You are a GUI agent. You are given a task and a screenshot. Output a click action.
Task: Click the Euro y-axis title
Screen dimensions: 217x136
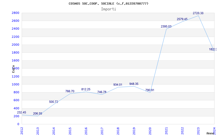13,69
